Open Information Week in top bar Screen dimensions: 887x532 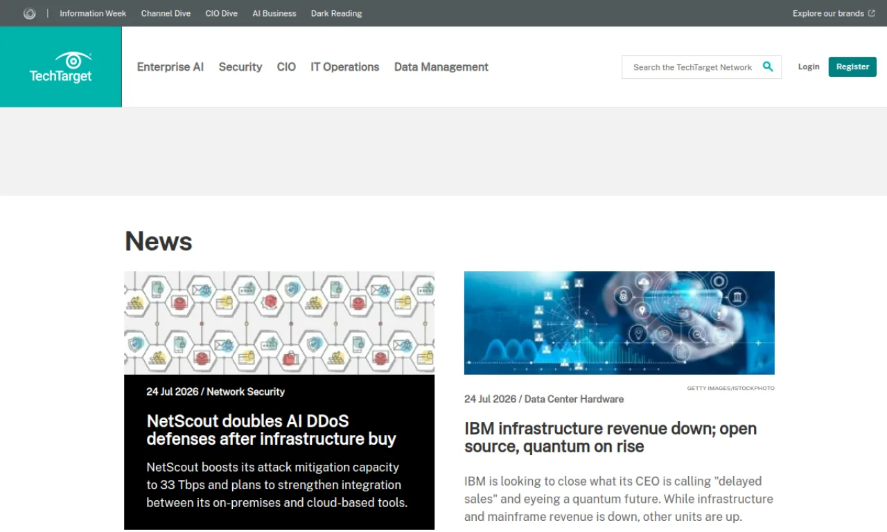coord(93,13)
